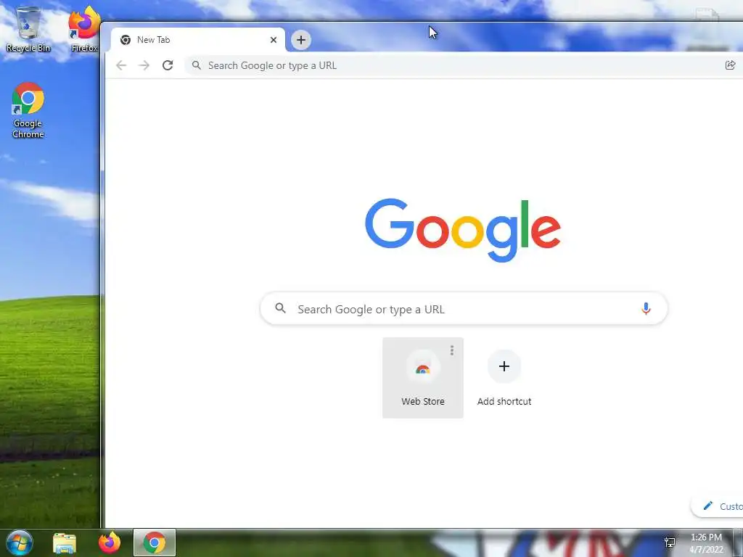Open the Windows Start menu

[x=20, y=542]
